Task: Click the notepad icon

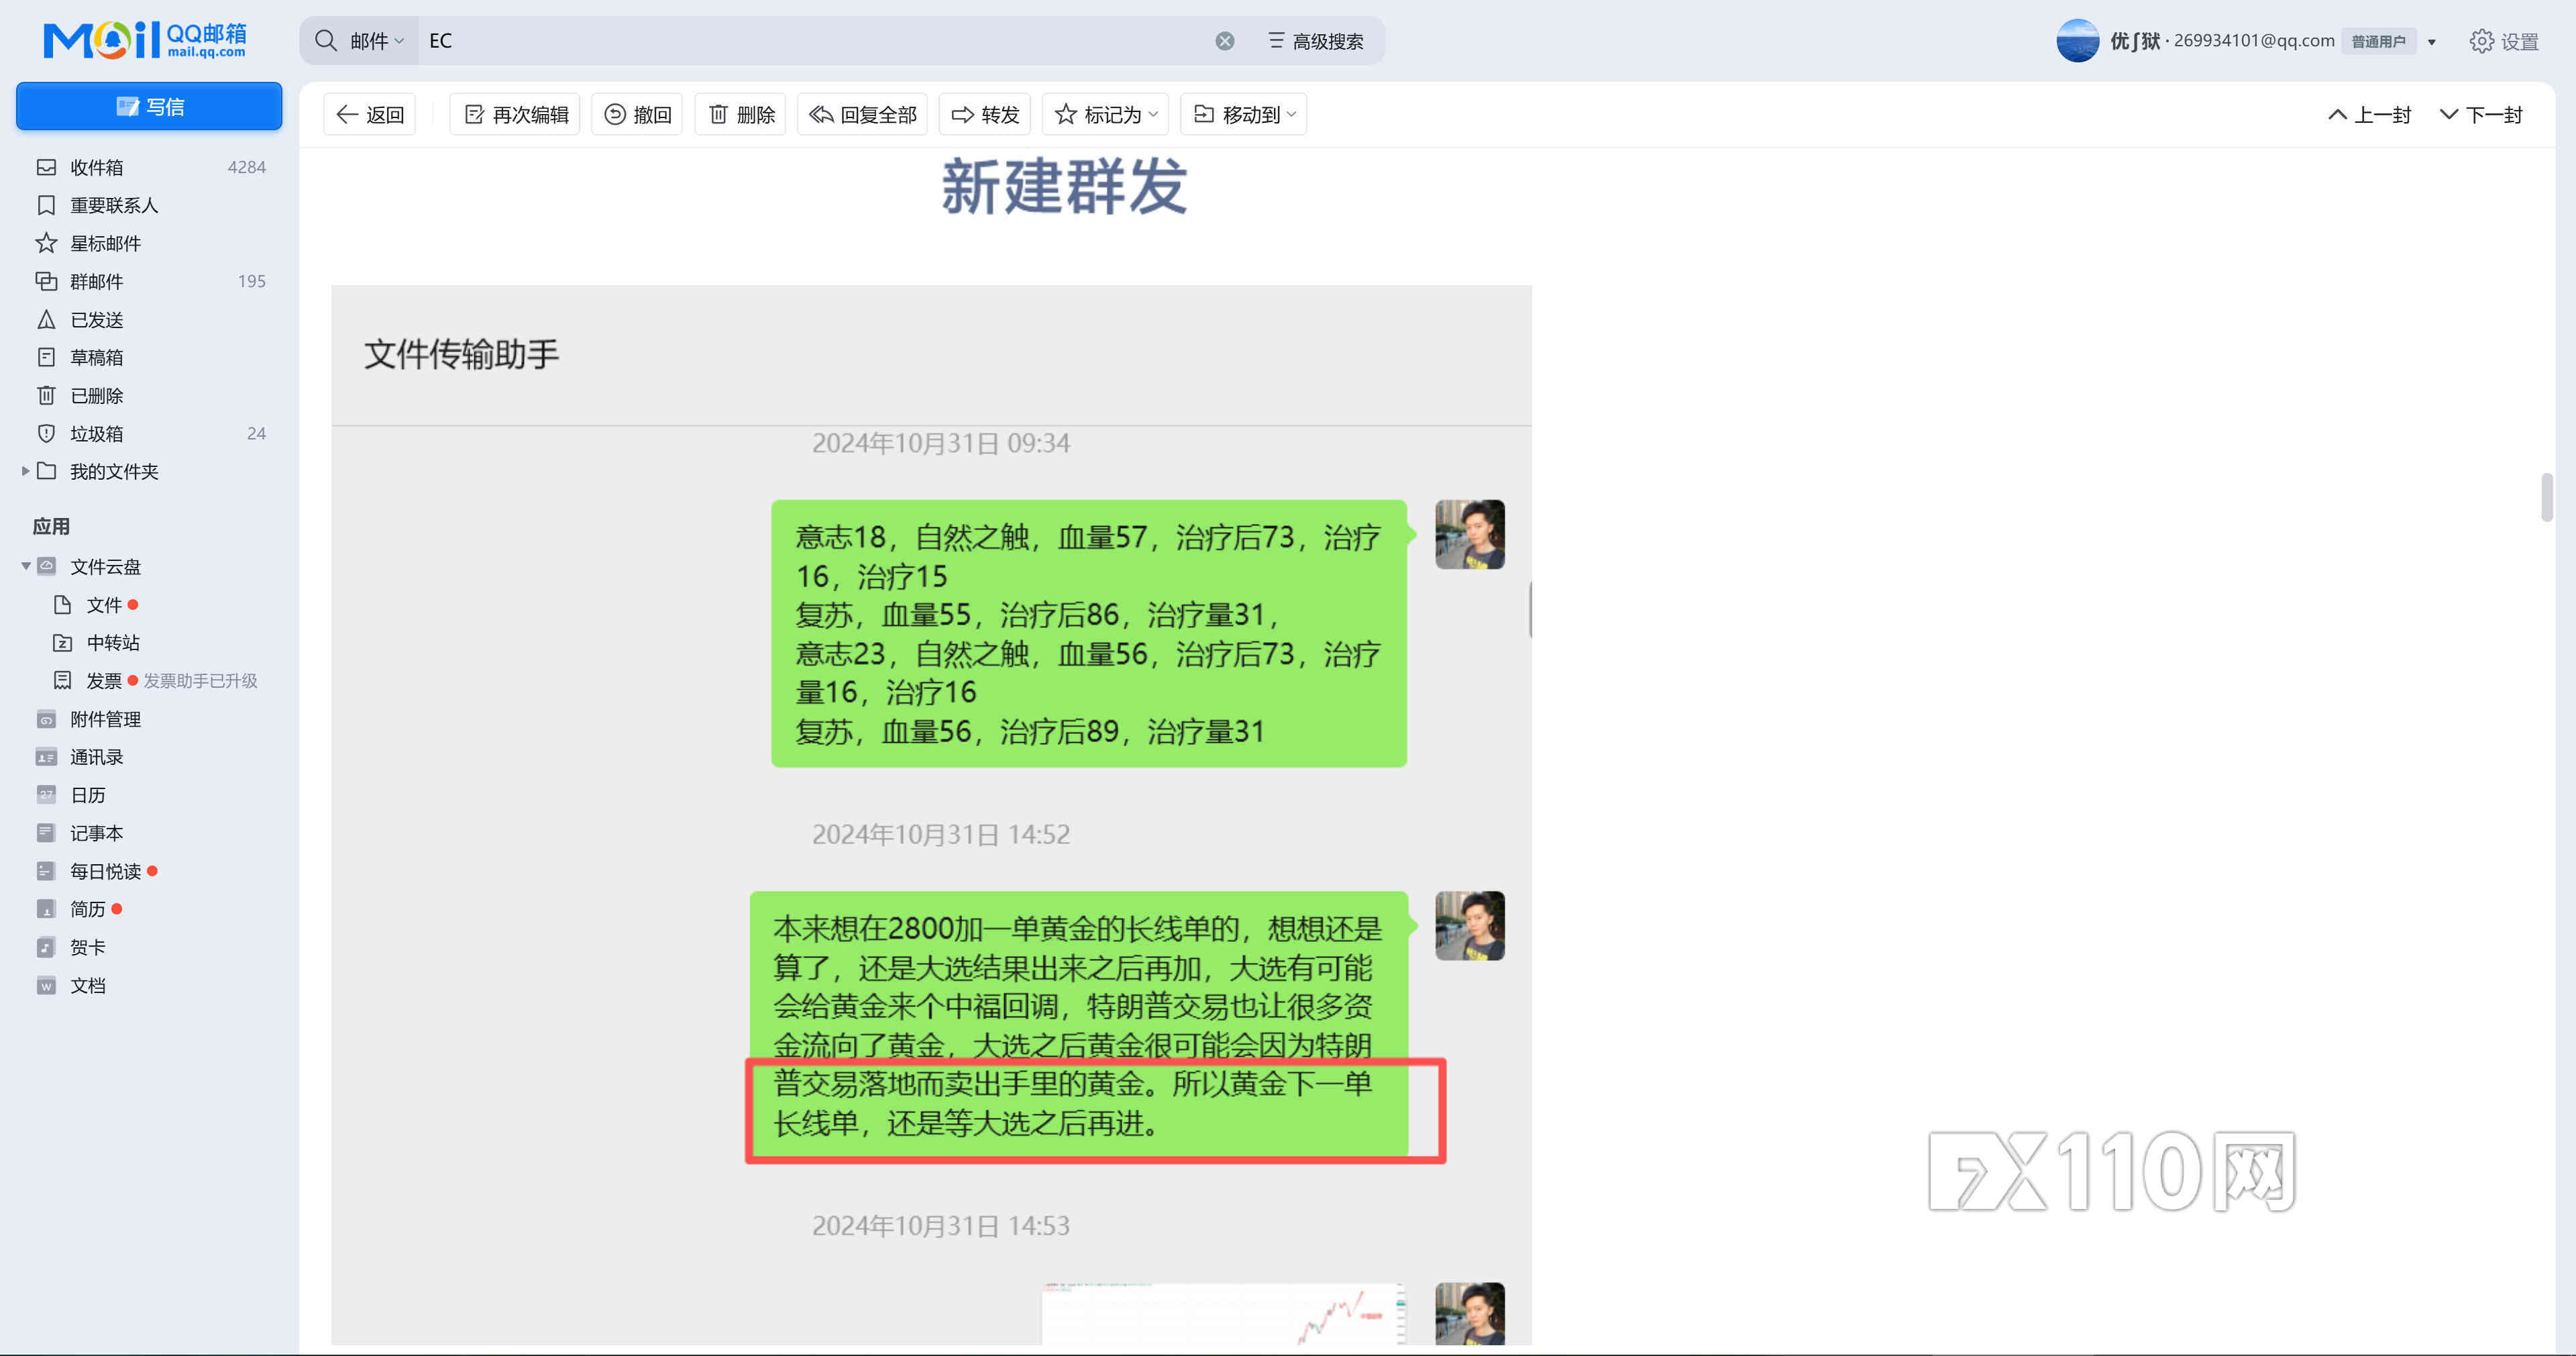Action: [x=46, y=833]
